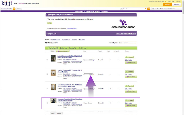184x115 pixels.
Task: Edit the Corsair Vengeance ad
Action: point(126,60)
